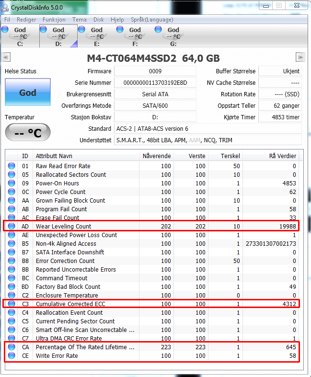Click status icon for Non-4k Aligned Access
Viewport: 311px width, 377px height.
pos(12,243)
